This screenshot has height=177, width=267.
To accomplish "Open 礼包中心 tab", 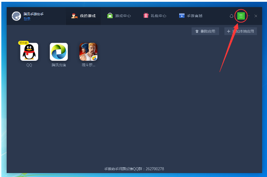I will click(x=155, y=16).
